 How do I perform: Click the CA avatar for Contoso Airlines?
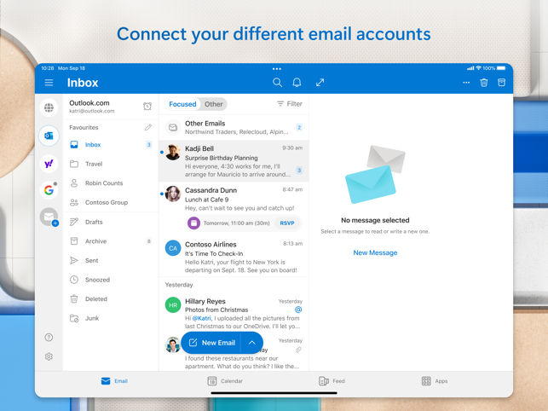[x=173, y=248]
